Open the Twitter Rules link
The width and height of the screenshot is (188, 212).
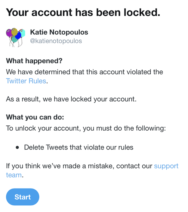click(26, 81)
